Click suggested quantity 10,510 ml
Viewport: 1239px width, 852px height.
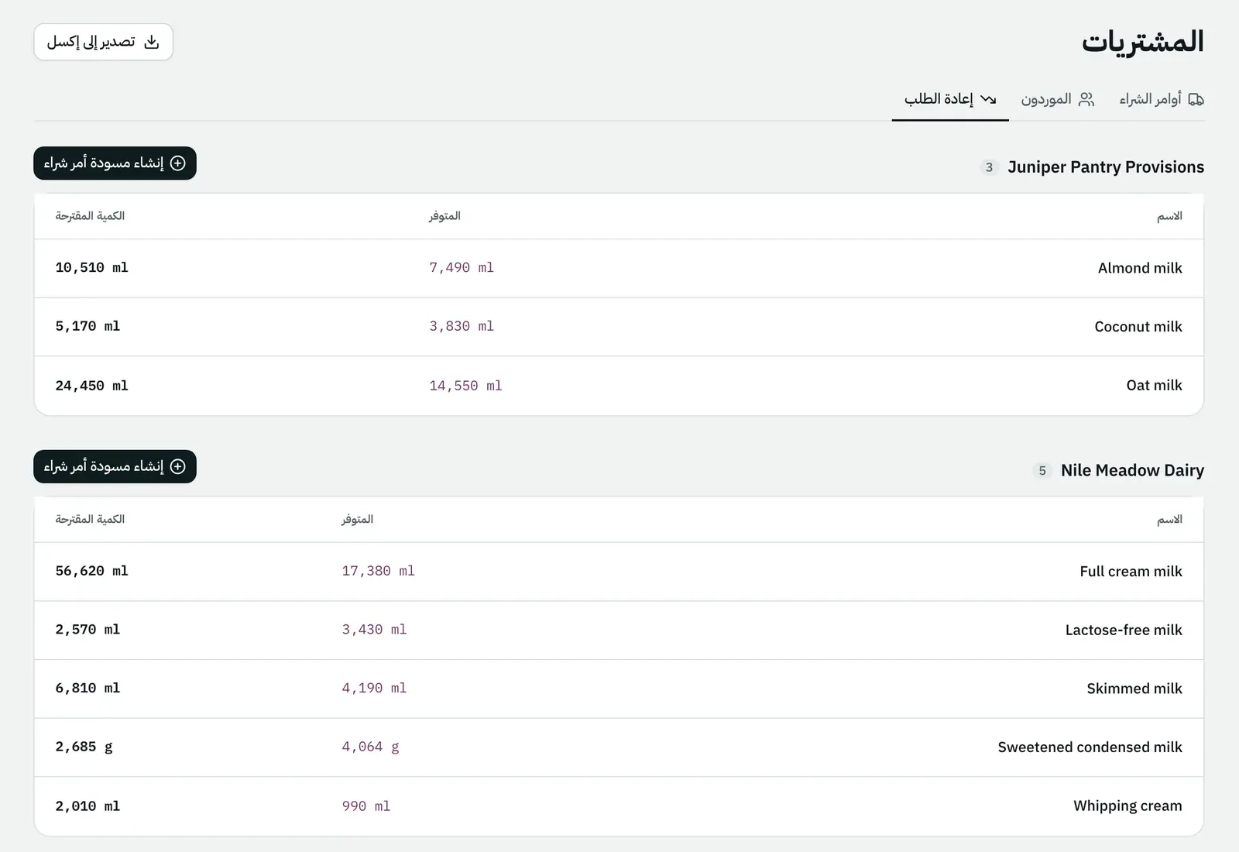91,268
